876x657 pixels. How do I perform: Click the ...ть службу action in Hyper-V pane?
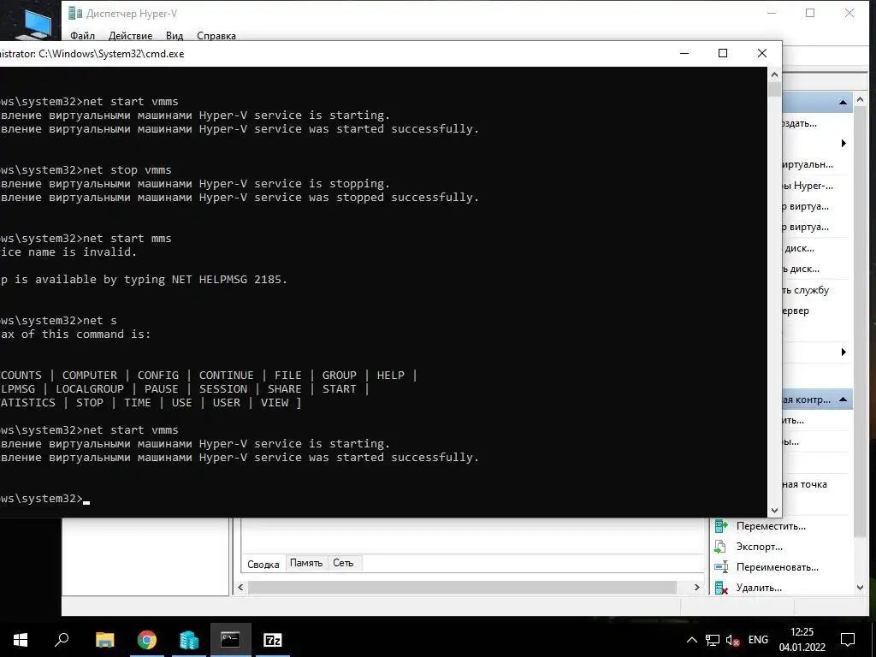click(806, 290)
